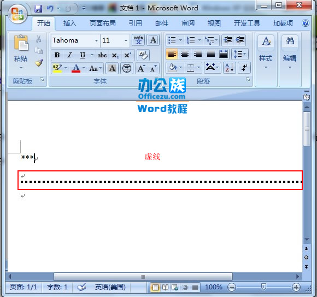
Task: Open the font name dropdown
Action: point(96,40)
